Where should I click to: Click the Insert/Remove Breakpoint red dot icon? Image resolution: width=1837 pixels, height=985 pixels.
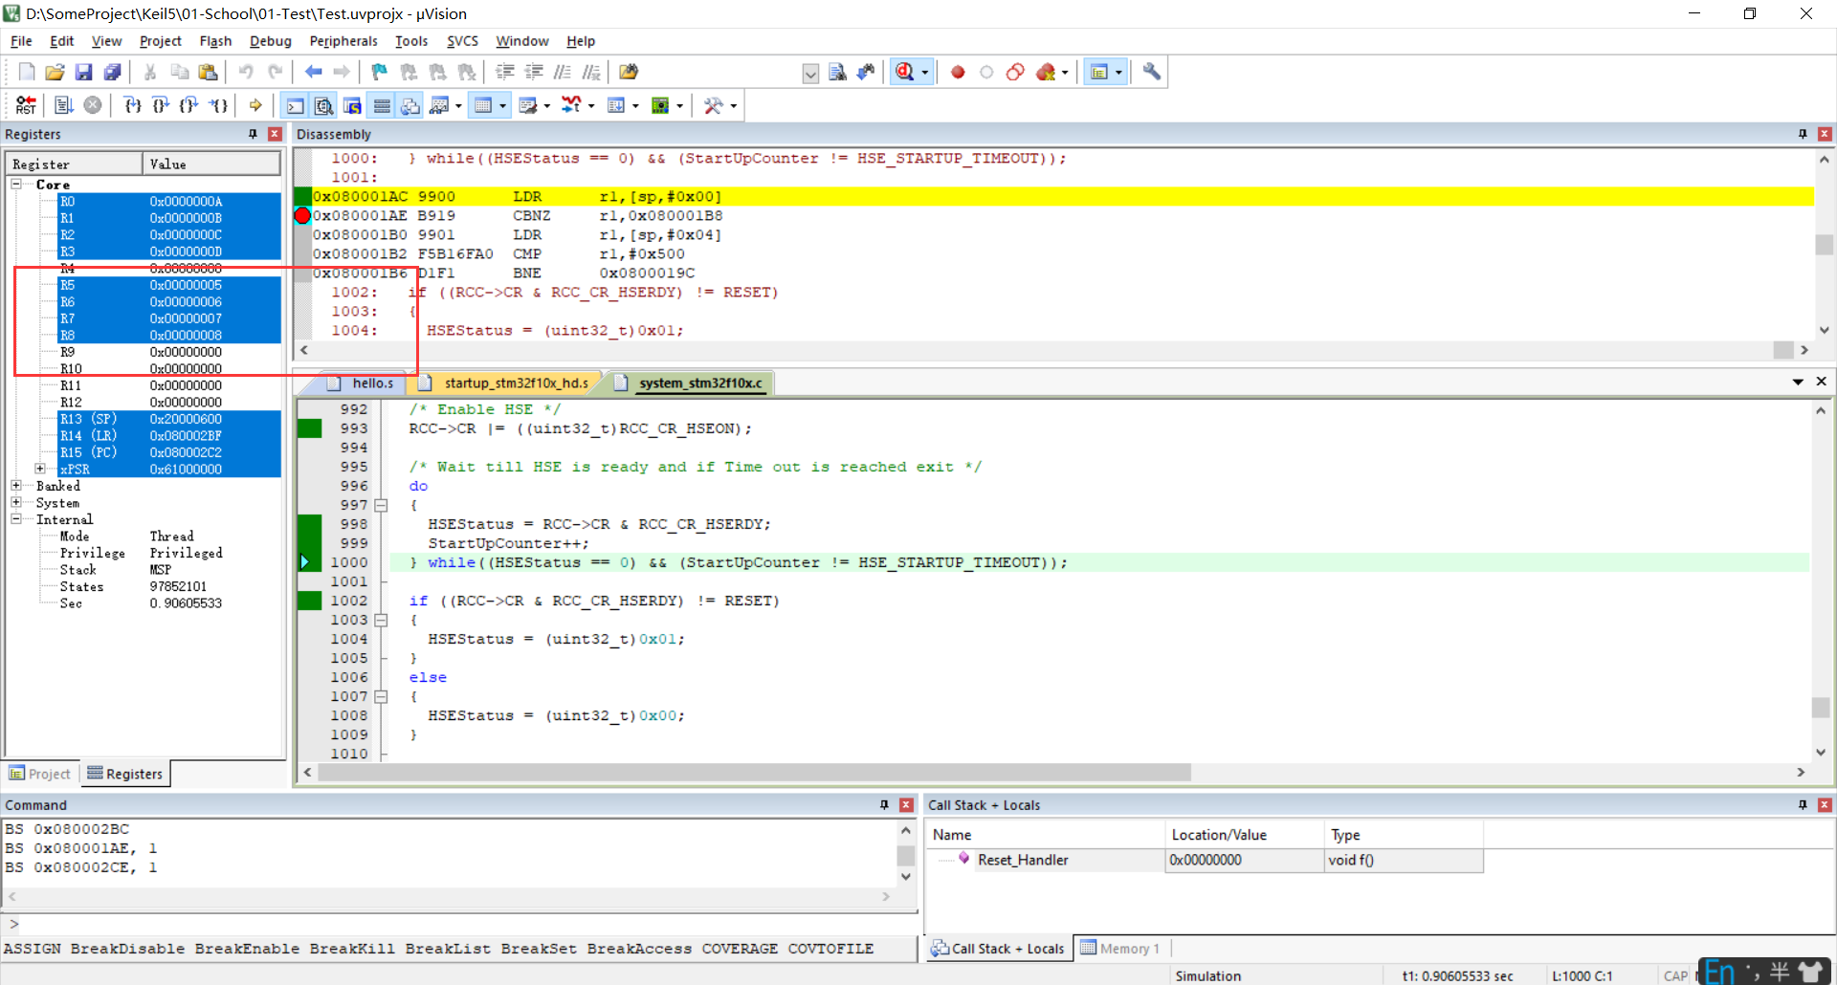click(958, 72)
